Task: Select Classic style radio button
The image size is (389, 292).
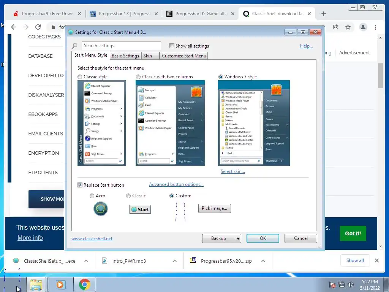Action: pos(80,77)
